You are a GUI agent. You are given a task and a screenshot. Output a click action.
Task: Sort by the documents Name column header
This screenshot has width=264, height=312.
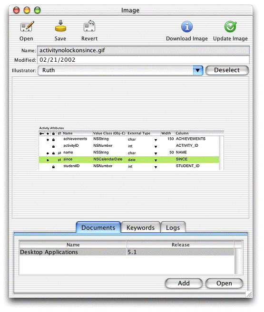(73, 245)
